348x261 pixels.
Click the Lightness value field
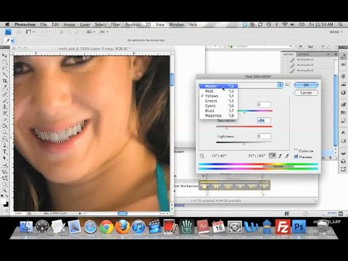click(x=264, y=136)
